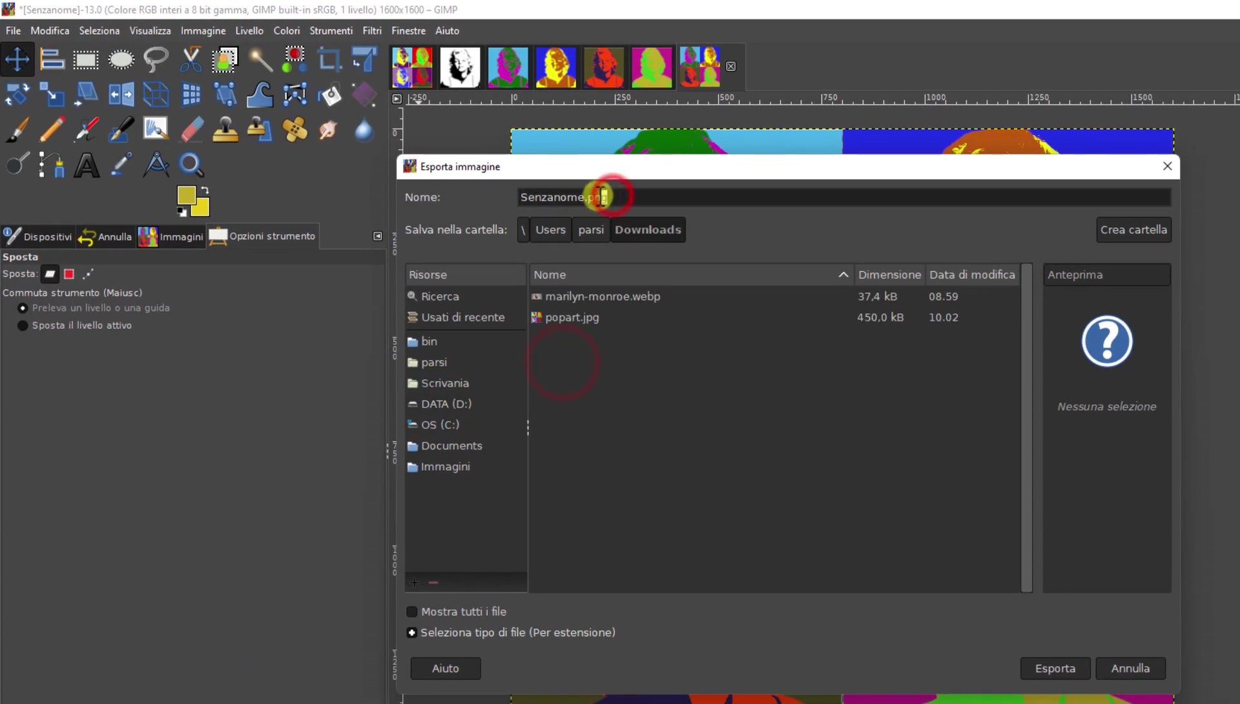
Task: Select the Ellipse Select tool
Action: [121, 59]
